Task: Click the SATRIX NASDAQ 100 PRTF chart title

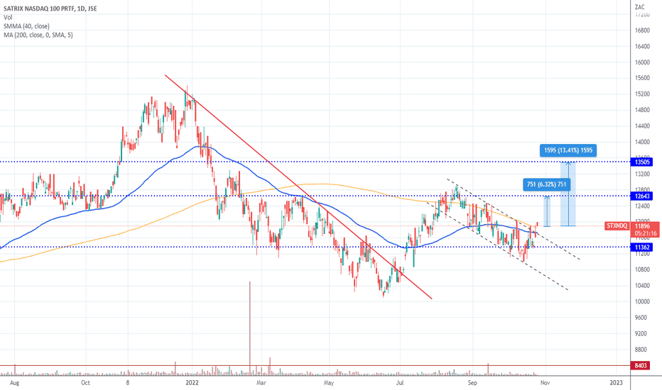Action: point(50,9)
